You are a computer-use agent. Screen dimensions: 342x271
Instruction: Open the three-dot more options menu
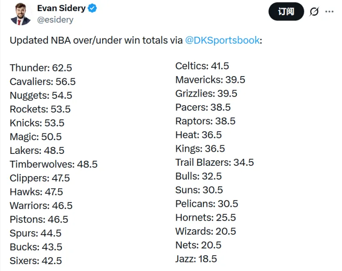point(329,12)
